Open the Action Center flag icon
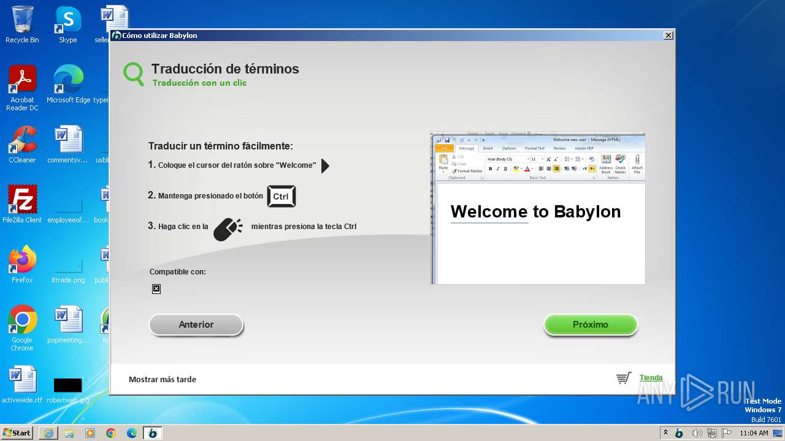 coord(727,433)
